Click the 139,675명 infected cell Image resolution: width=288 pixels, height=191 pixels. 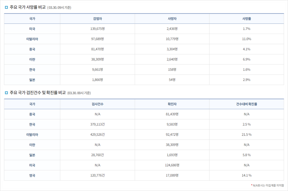point(97,29)
